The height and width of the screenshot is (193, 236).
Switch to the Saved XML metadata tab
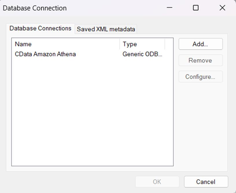(106, 29)
